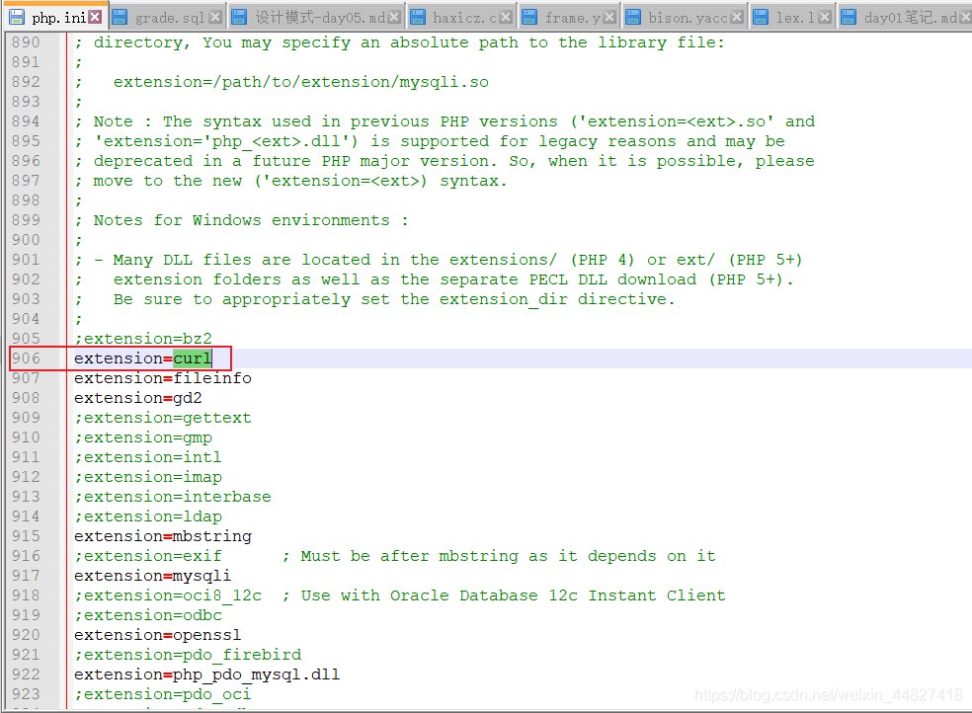This screenshot has width=972, height=713.
Task: Click save-state icon on frame.y tab
Action: [529, 17]
